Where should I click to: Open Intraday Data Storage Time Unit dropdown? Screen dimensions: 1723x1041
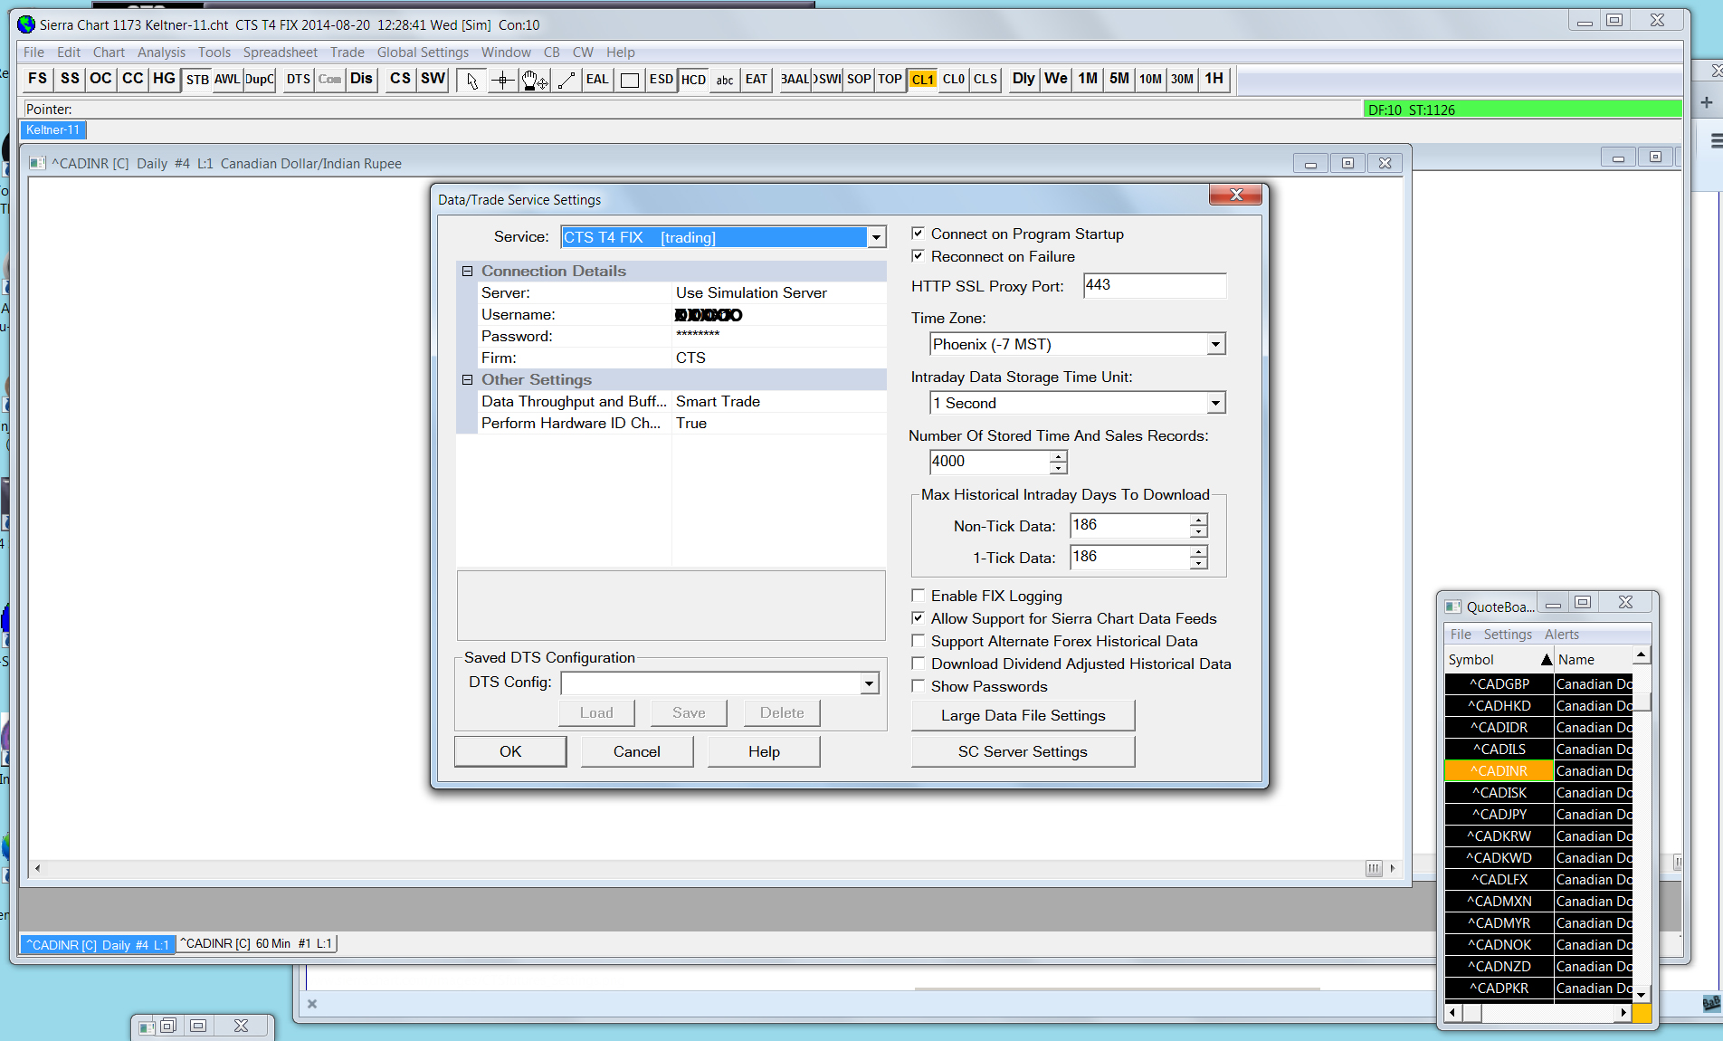(x=1215, y=403)
